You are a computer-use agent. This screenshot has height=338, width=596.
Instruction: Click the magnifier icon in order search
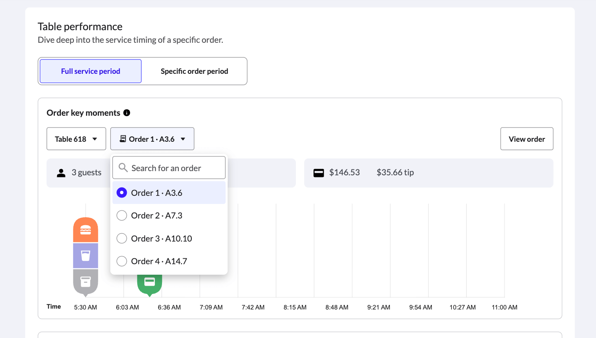(x=123, y=168)
